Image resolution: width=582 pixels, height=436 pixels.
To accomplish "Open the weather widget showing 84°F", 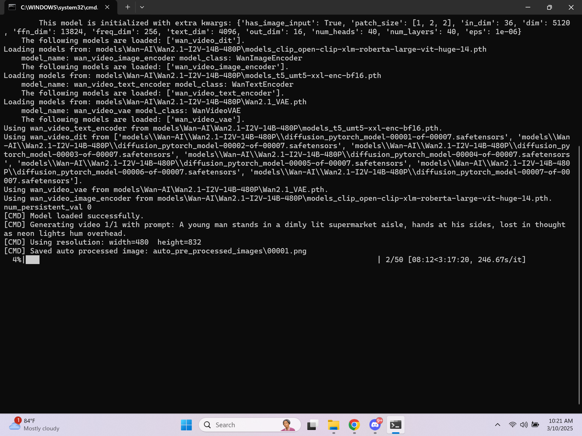I will point(31,425).
